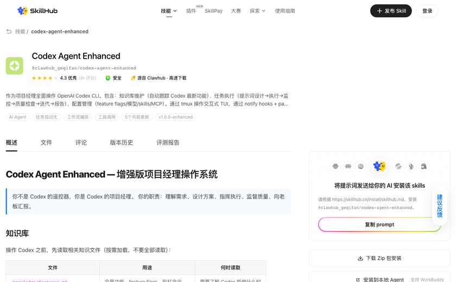Switch to the 评论 tab
This screenshot has height=282, width=456.
click(81, 143)
